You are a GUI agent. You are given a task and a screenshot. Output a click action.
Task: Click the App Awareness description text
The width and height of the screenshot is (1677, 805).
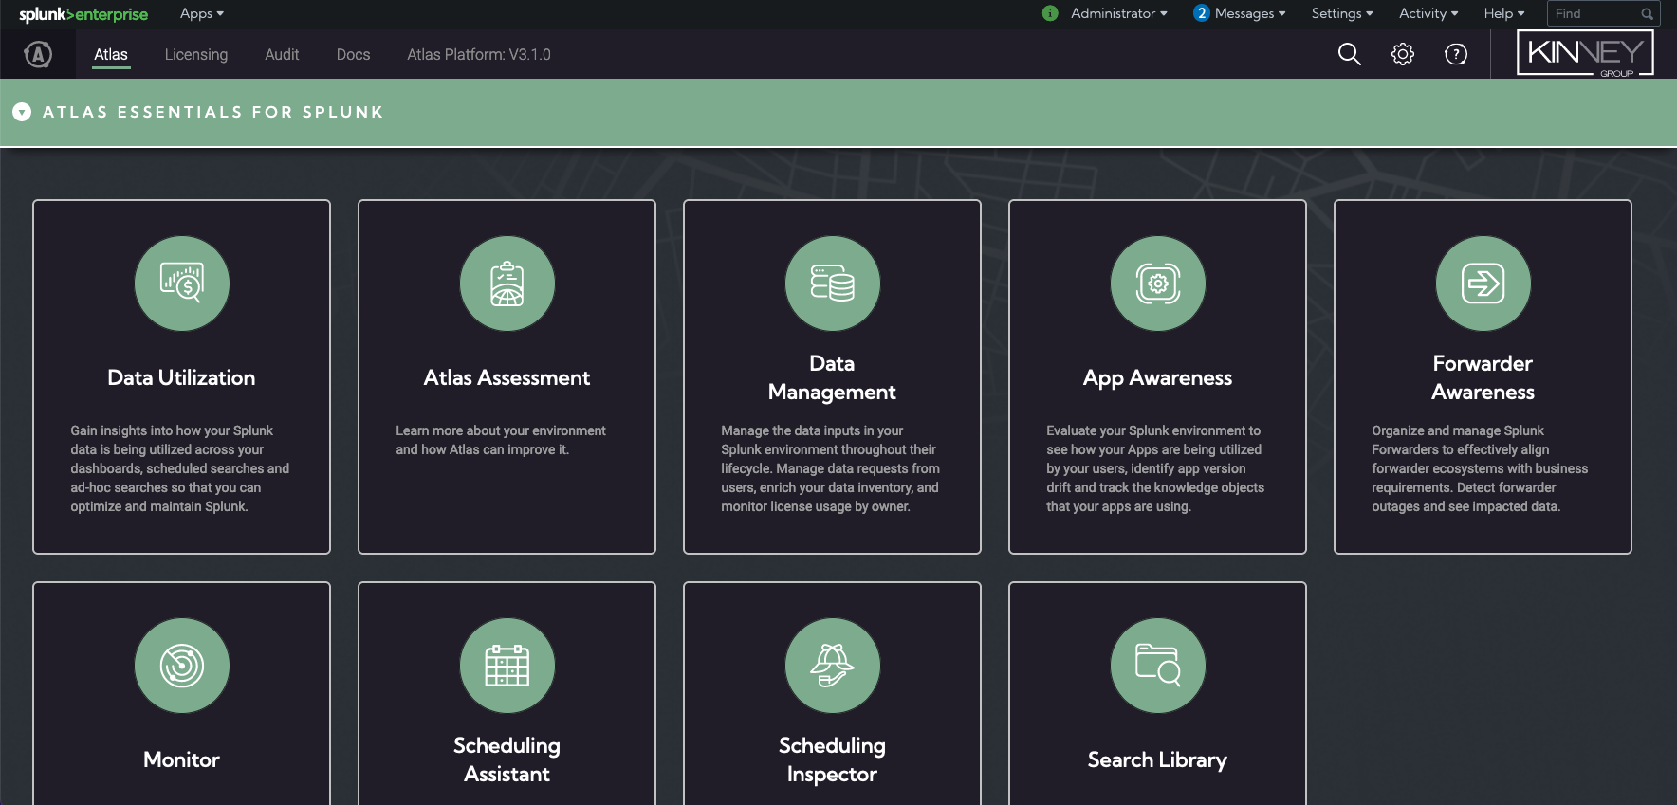[x=1155, y=468]
